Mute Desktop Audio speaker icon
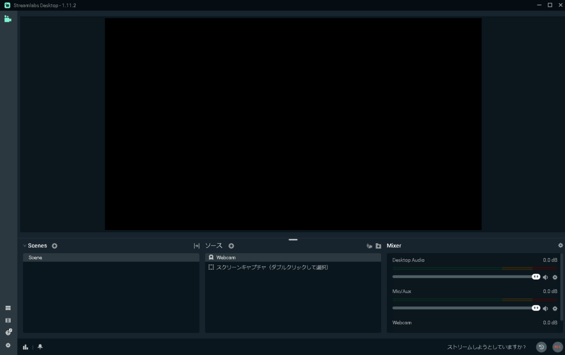 tap(546, 277)
